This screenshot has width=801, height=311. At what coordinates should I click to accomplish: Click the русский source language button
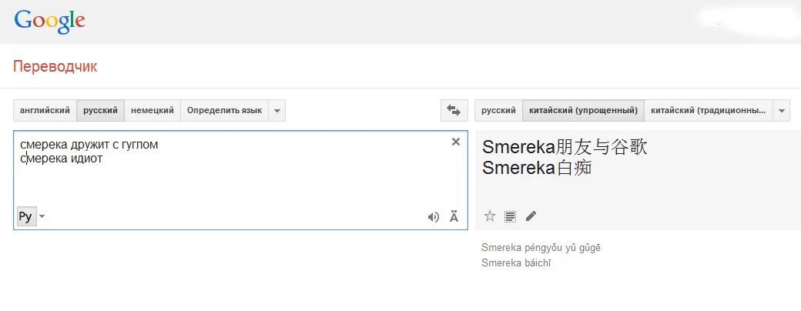click(x=100, y=110)
